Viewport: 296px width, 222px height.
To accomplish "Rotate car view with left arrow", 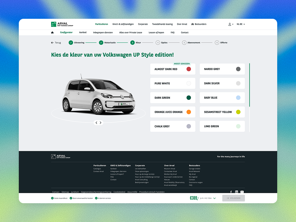I will click(x=96, y=123).
